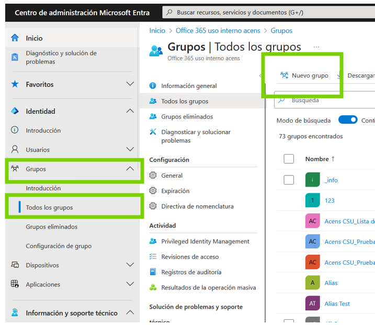Click the Dispositivos devices icon
This screenshot has height=325, width=375.
pos(15,265)
